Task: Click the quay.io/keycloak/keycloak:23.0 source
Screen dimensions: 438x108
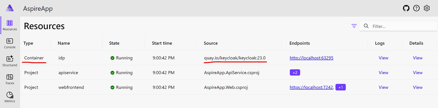Action: (x=235, y=58)
